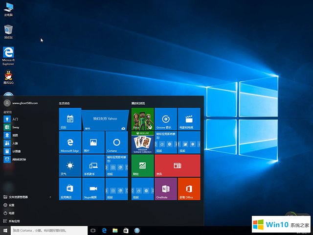Image resolution: width=313 pixels, height=235 pixels.
Task: Open Edge from the taskbar
Action: [x=104, y=231]
